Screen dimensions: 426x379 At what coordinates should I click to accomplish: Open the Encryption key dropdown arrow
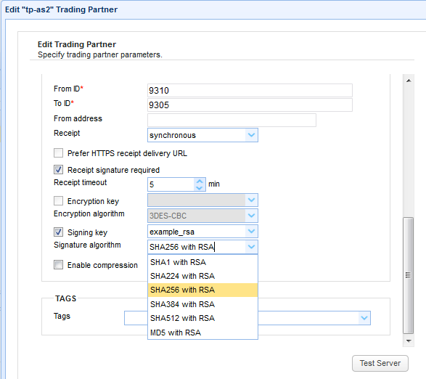(x=251, y=200)
